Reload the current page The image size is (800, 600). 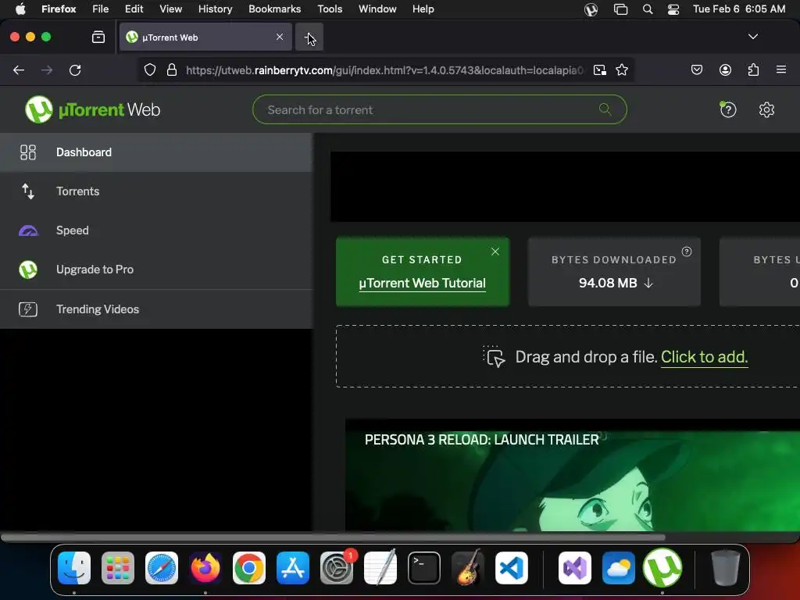click(x=75, y=70)
